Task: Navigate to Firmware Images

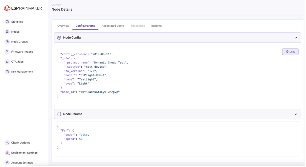Action: 22,52
